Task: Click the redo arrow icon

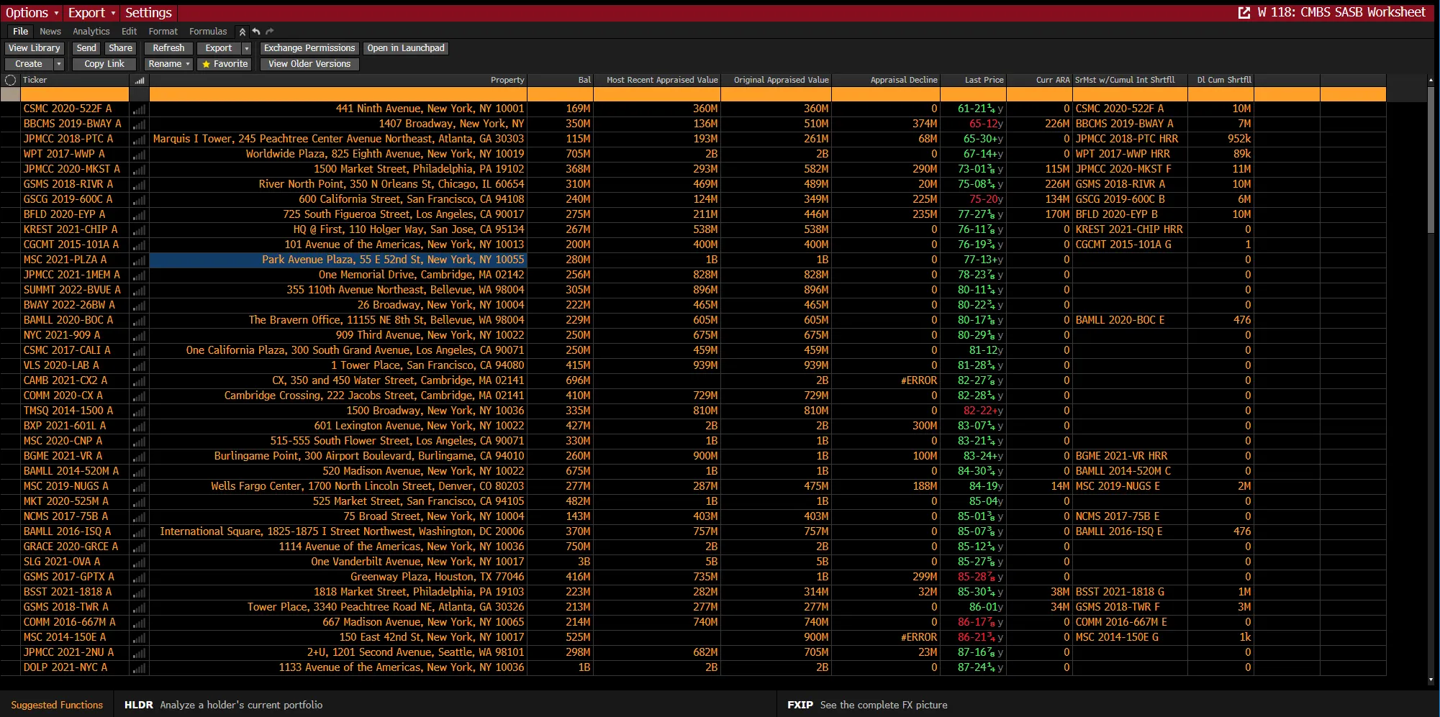Action: [x=270, y=32]
